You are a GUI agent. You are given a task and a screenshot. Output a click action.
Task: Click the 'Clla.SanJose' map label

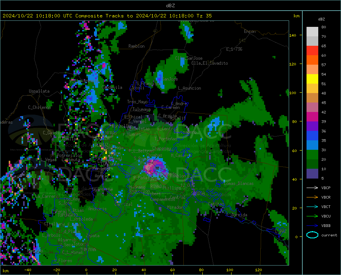189,58
